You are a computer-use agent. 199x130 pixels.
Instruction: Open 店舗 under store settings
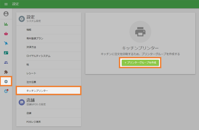(x=29, y=113)
